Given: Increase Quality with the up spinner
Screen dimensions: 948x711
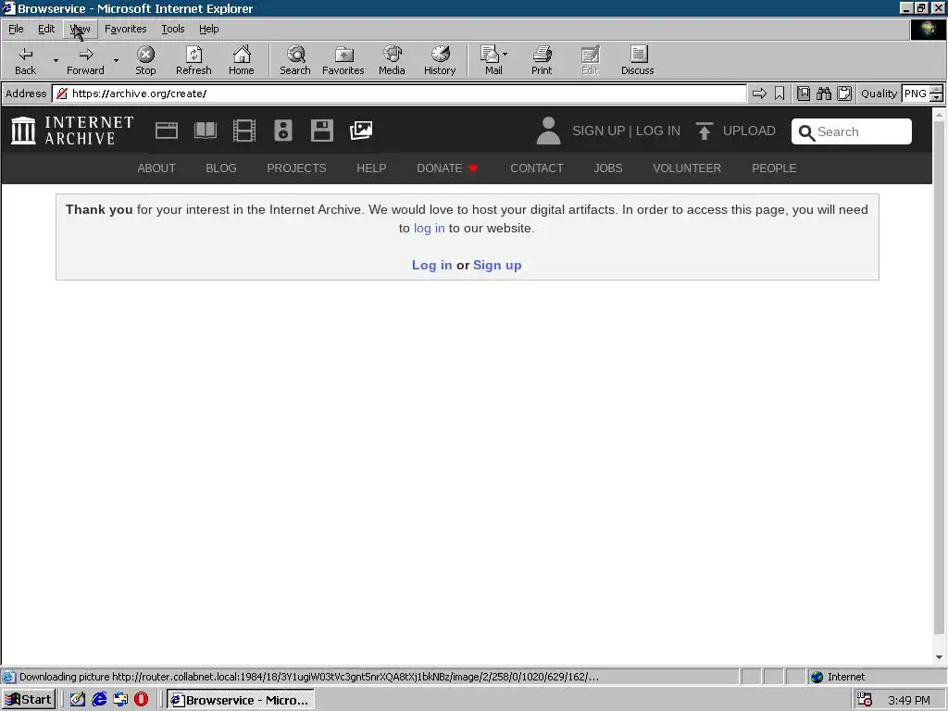Looking at the screenshot, I should pyautogui.click(x=936, y=90).
